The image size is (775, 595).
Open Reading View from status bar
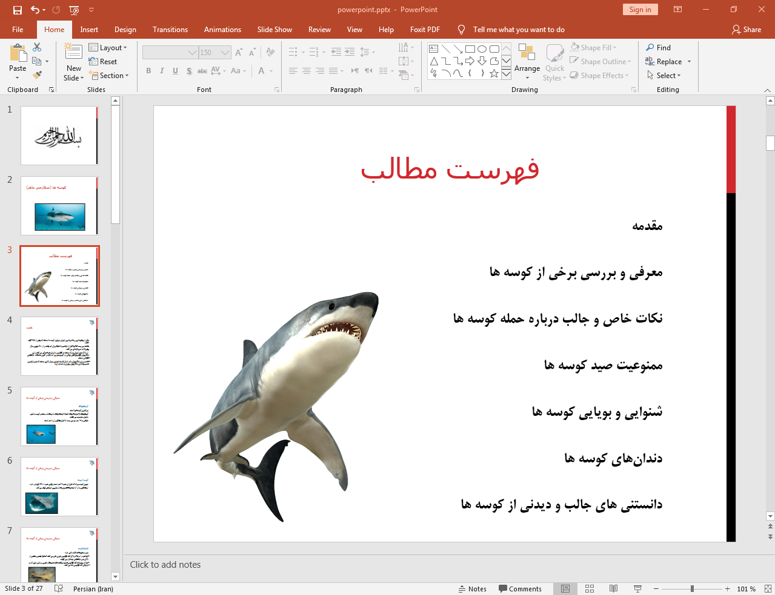point(613,589)
